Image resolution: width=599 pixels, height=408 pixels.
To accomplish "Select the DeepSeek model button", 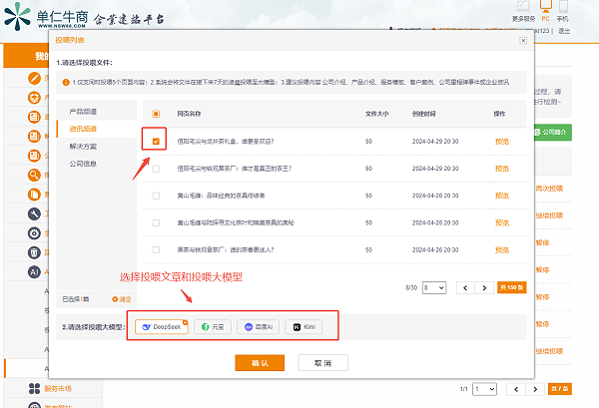I will [162, 327].
